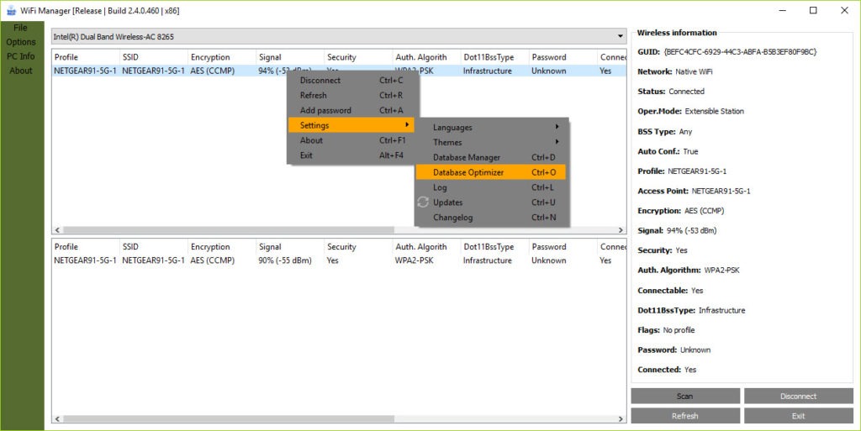
Task: Click upper table scroll left arrow
Action: pos(57,229)
